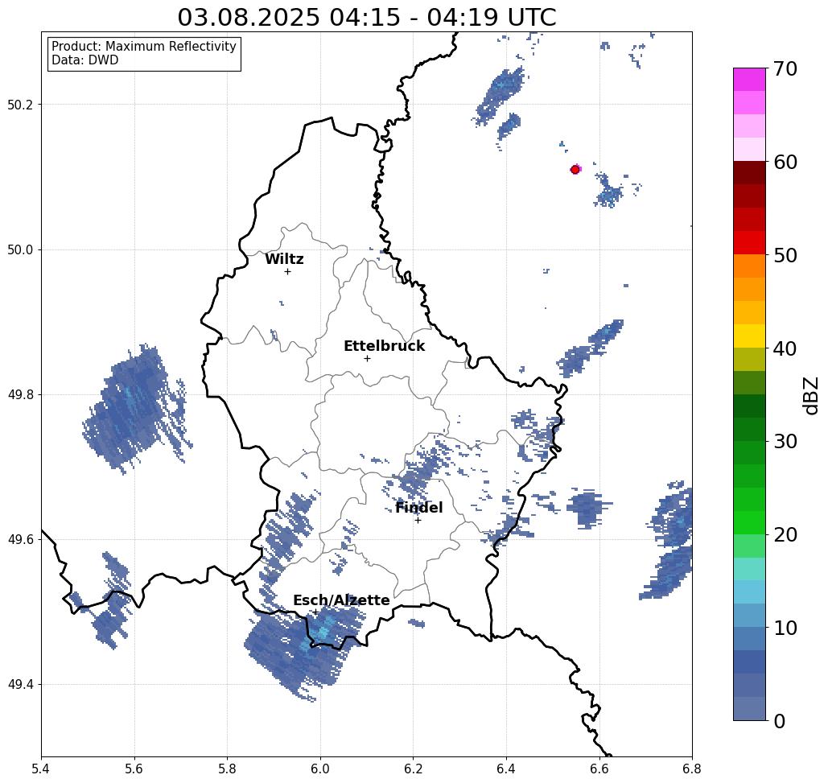828x783 pixels.
Task: Click the 70 label on colorbar
Action: pos(785,68)
